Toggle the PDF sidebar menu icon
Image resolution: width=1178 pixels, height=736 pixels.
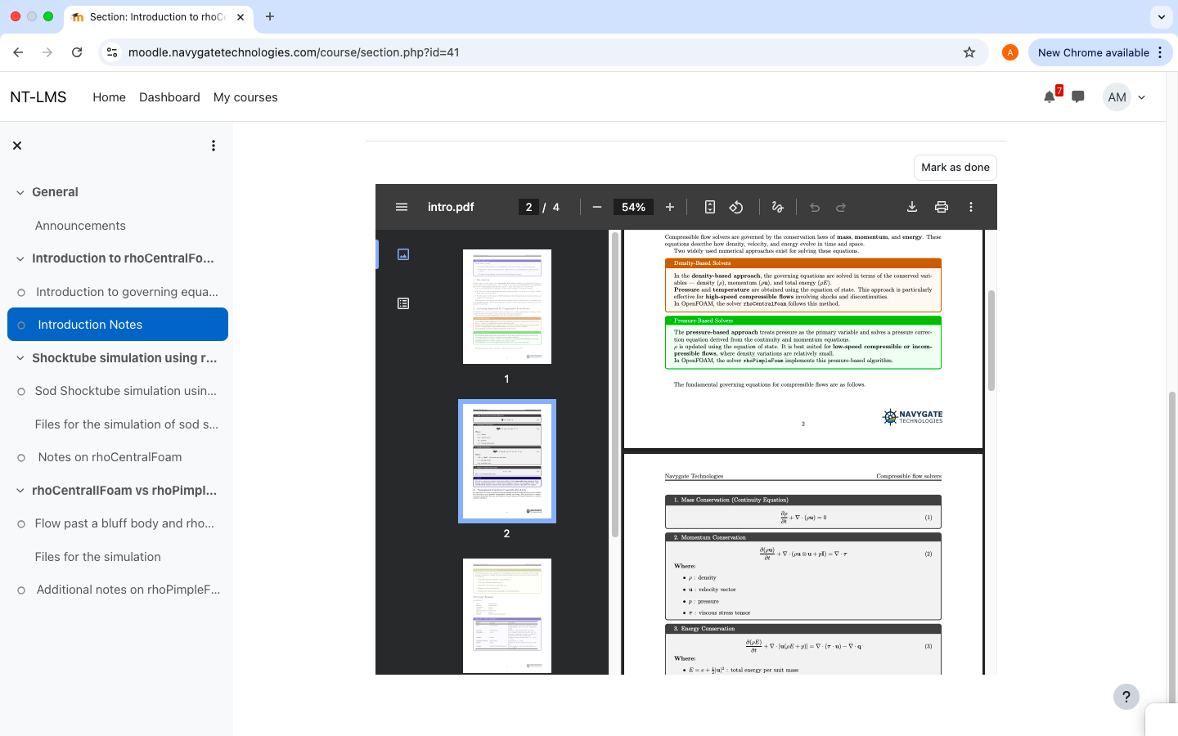coord(402,207)
